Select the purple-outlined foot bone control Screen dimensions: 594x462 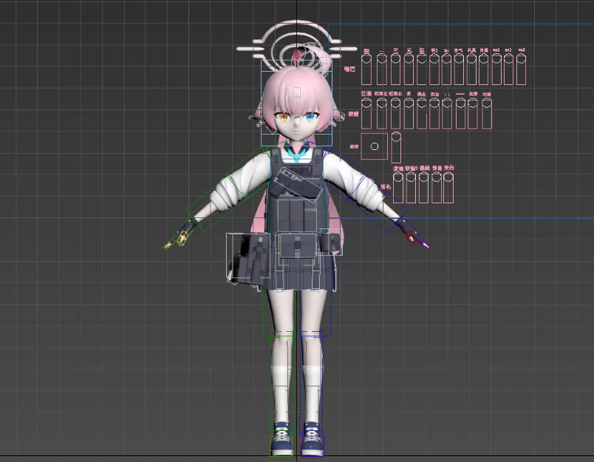pyautogui.click(x=313, y=444)
